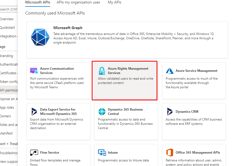Image resolution: width=237 pixels, height=166 pixels.
Task: Open the APIs my organization uses tab
Action: coord(78,2)
